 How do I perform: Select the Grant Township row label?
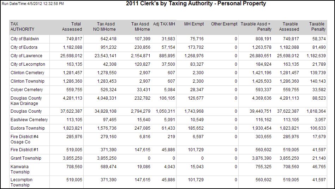pos(26,158)
